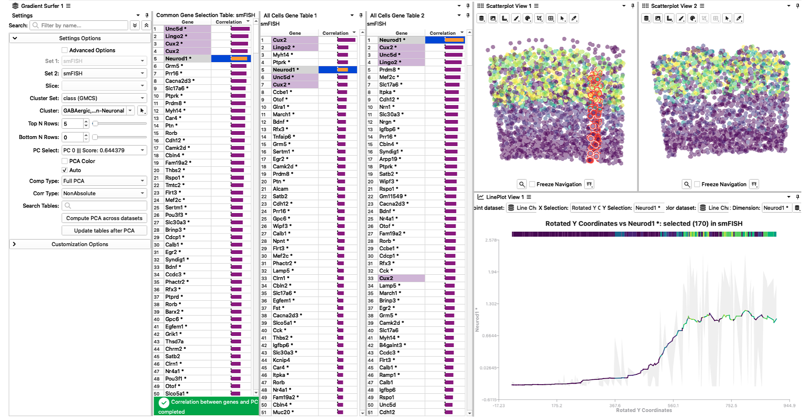Click the Compute PCA across datasets button
Image resolution: width=810 pixels, height=417 pixels.
[104, 218]
